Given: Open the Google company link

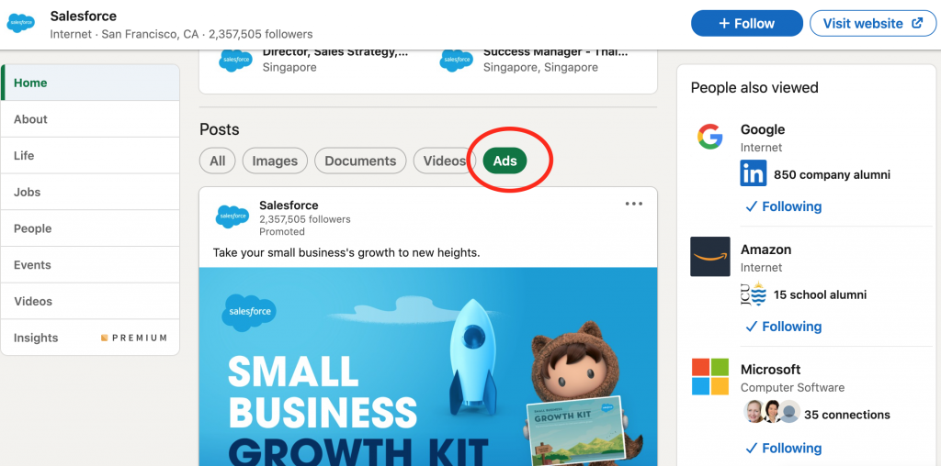Looking at the screenshot, I should 762,129.
